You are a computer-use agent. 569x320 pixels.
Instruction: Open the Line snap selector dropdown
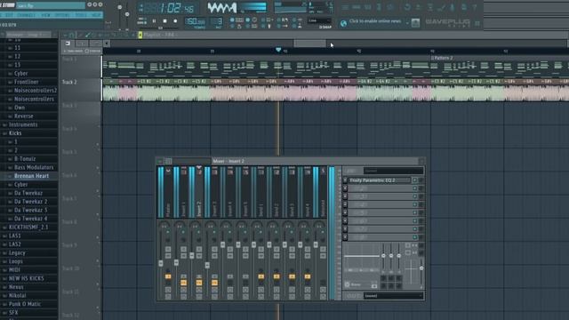(x=319, y=20)
